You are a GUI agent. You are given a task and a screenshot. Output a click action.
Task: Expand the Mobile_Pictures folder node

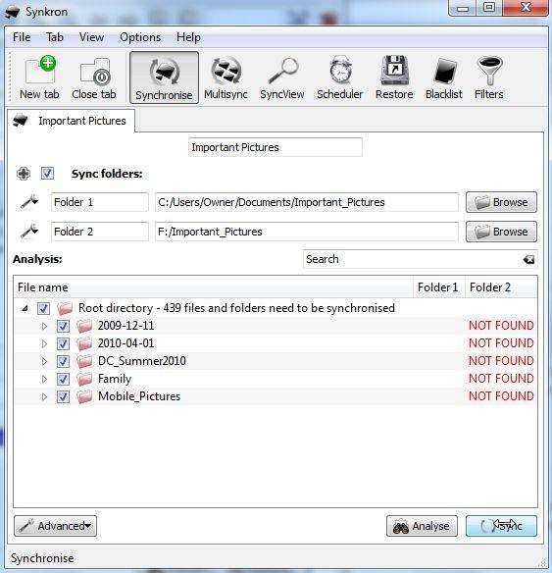click(x=44, y=396)
